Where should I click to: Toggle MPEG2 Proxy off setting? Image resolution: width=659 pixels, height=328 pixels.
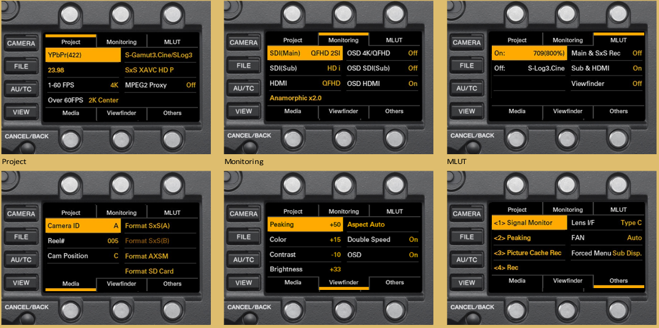point(159,85)
